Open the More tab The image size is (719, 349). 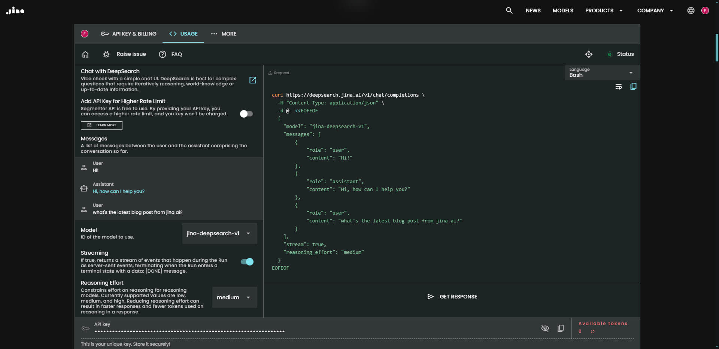coord(224,34)
